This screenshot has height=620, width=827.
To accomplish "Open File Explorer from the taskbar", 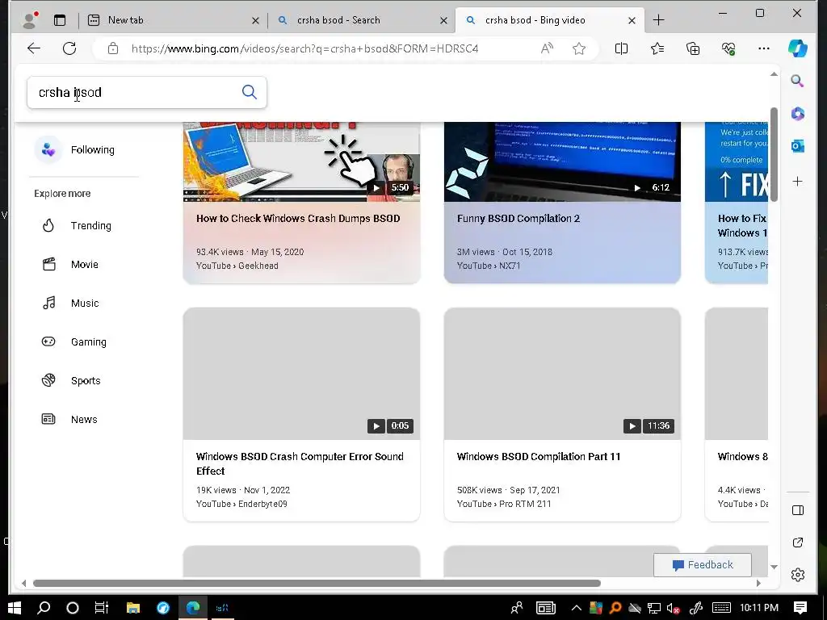I will [133, 608].
